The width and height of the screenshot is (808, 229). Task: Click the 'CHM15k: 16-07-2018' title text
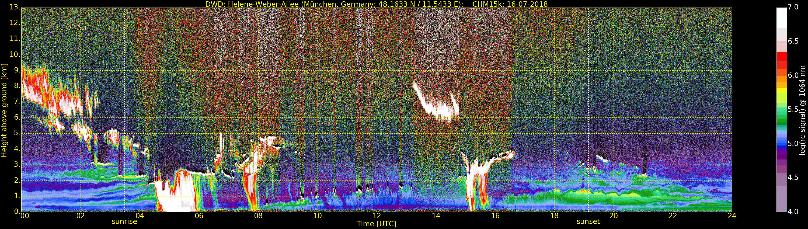point(510,4)
